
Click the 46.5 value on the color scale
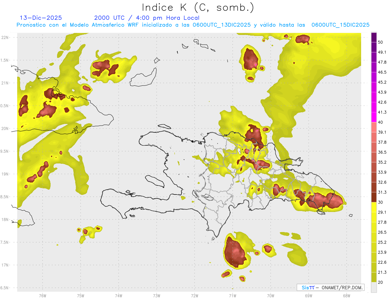(382, 72)
